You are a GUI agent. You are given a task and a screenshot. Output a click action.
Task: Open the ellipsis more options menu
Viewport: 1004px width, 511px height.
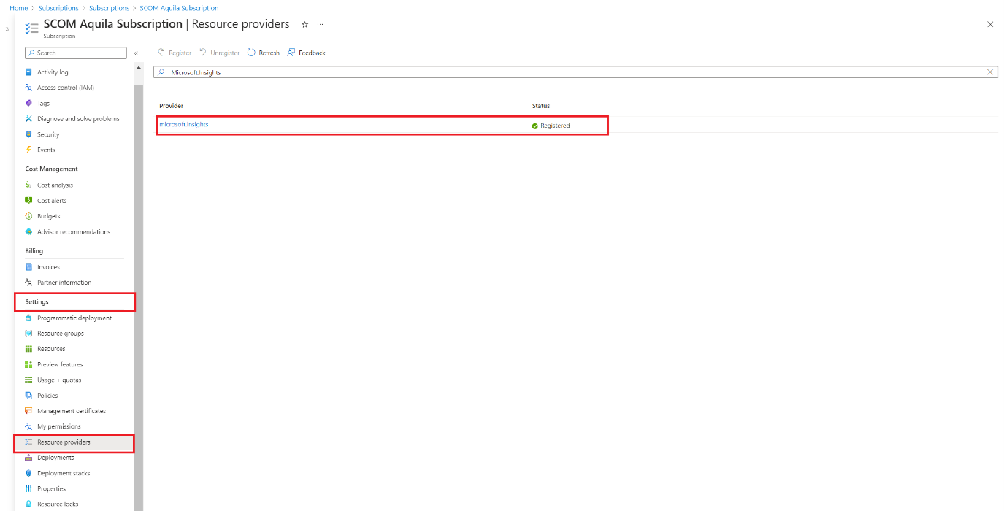point(320,24)
